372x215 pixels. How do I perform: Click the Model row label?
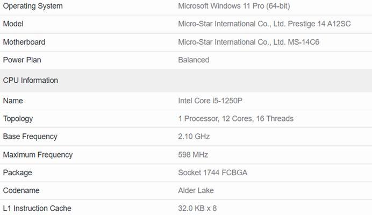click(13, 24)
